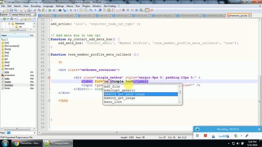The image size is (262, 147).
Task: Select the [font-awesome] folder in file list
Action: (x=12, y=46)
